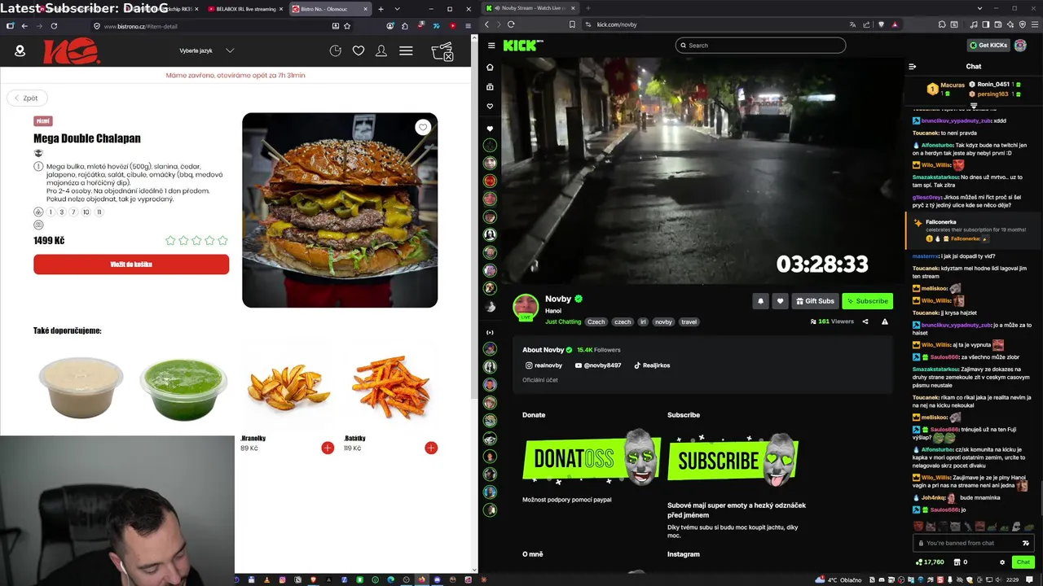The width and height of the screenshot is (1043, 586).
Task: Click the Get KICKs button
Action: coord(988,46)
